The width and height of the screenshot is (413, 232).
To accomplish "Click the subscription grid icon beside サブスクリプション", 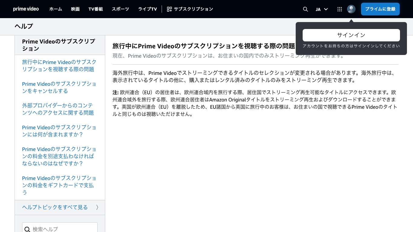I will [169, 9].
